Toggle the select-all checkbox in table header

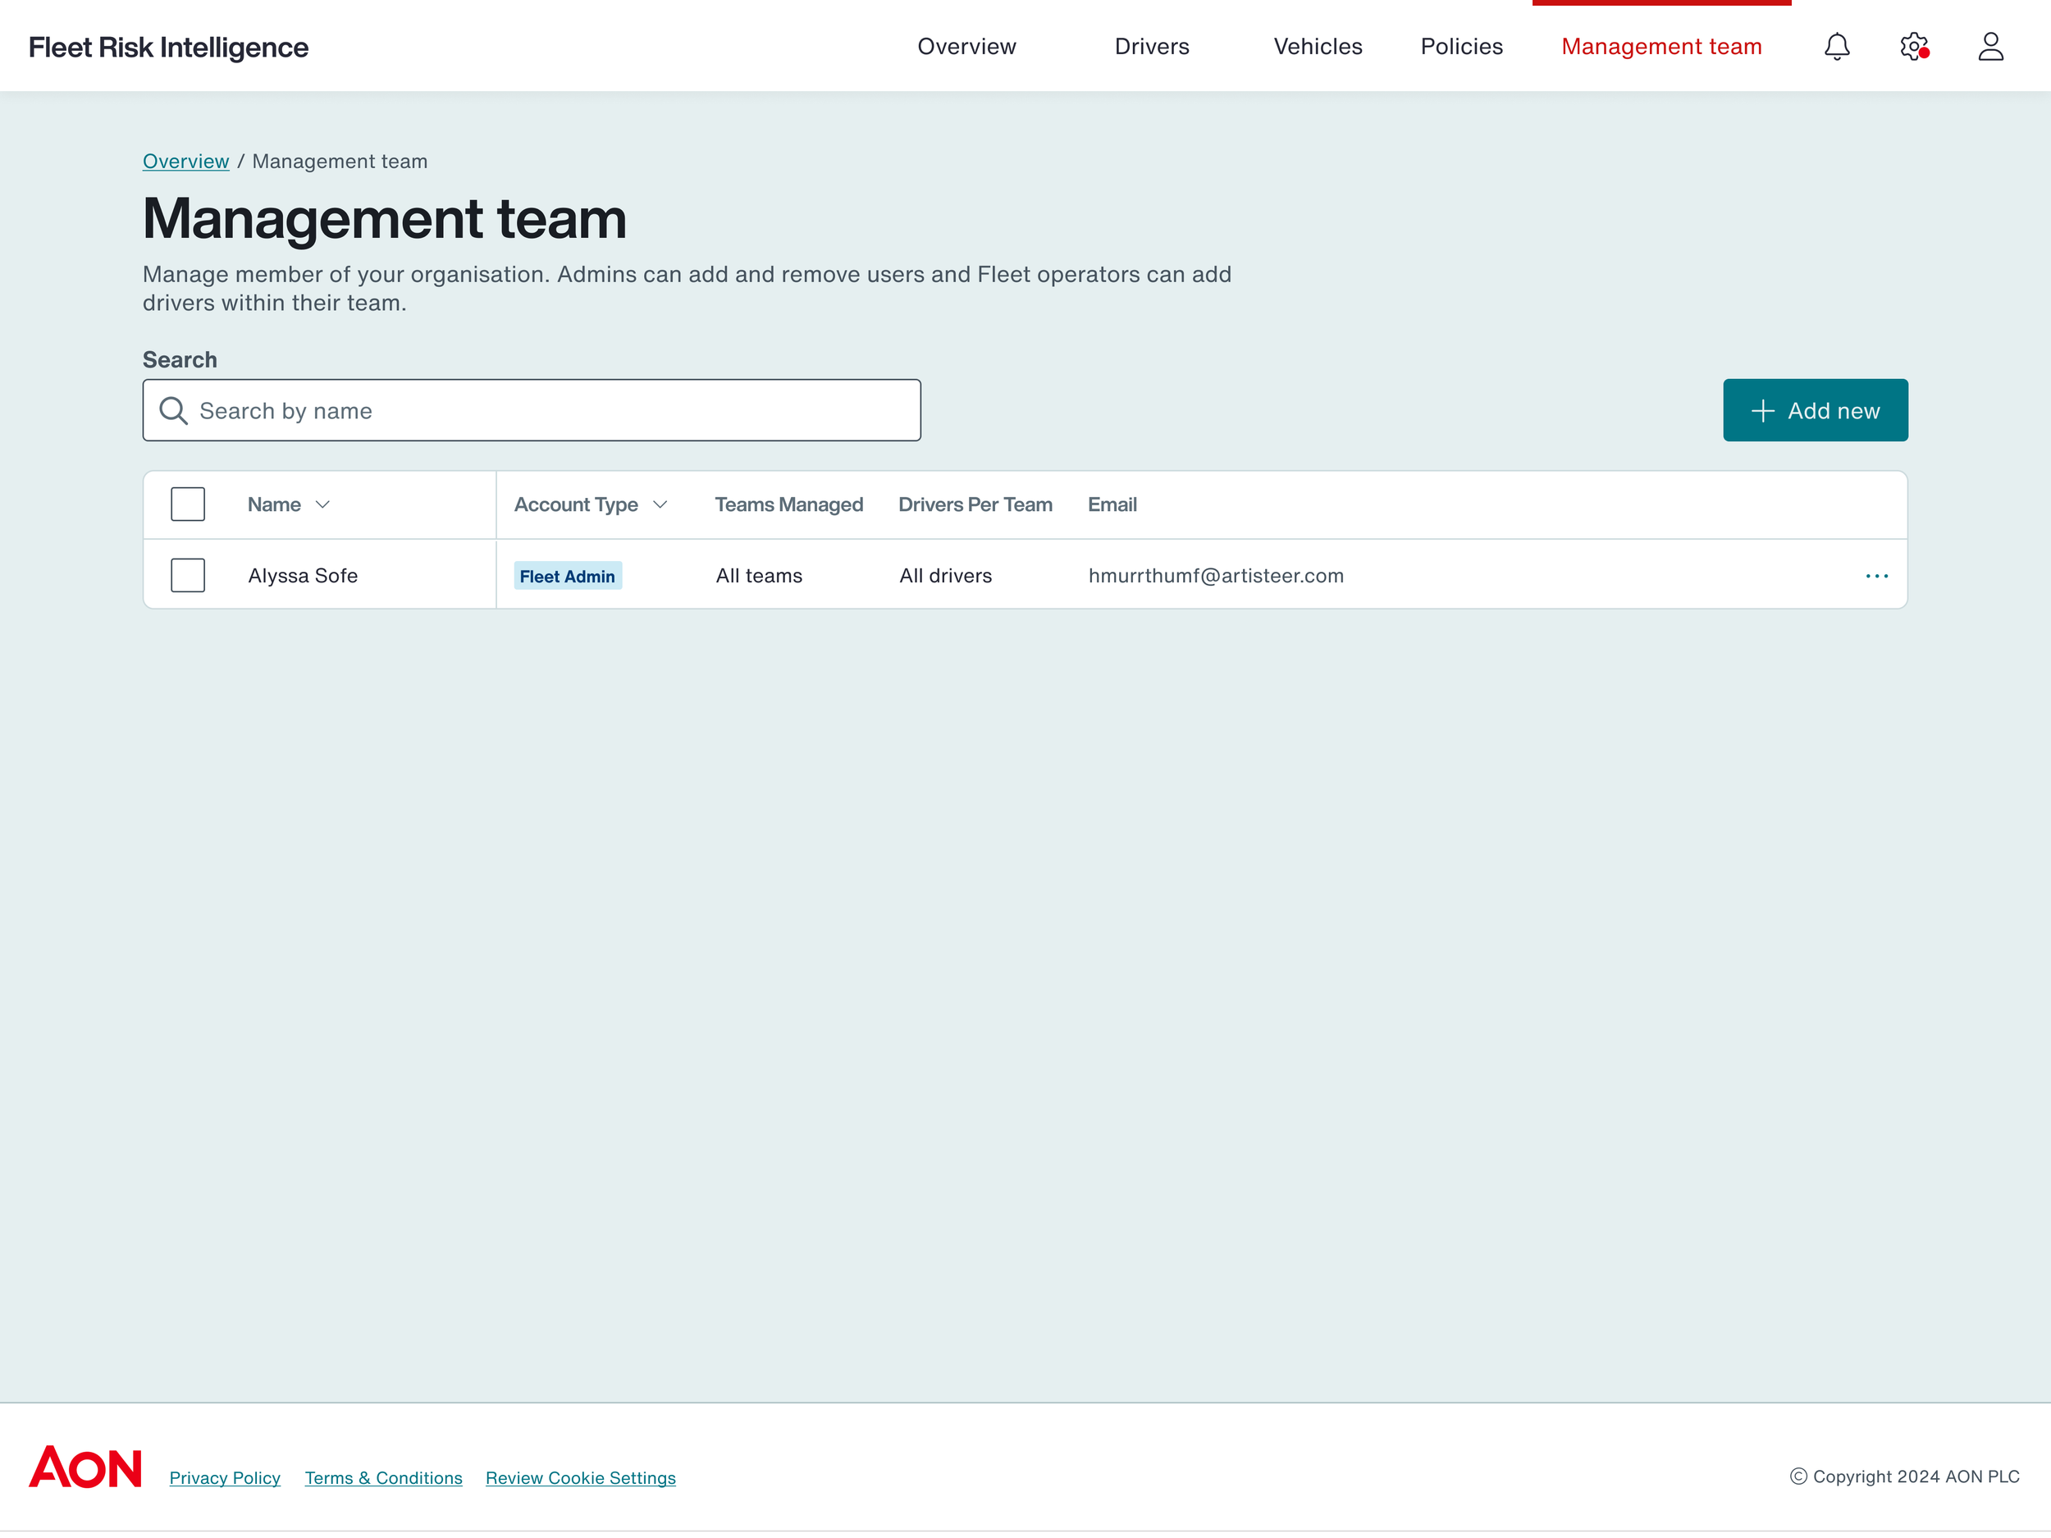(187, 504)
